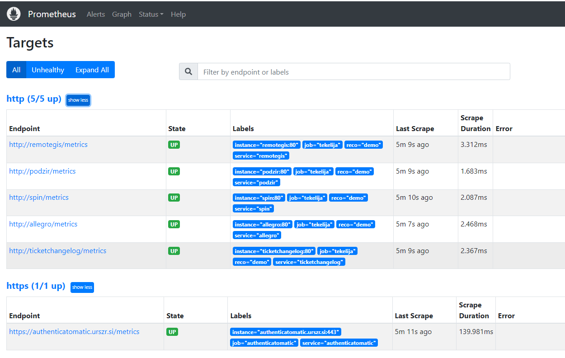Open the podzir metrics endpoint link
This screenshot has width=565, height=358.
point(42,171)
